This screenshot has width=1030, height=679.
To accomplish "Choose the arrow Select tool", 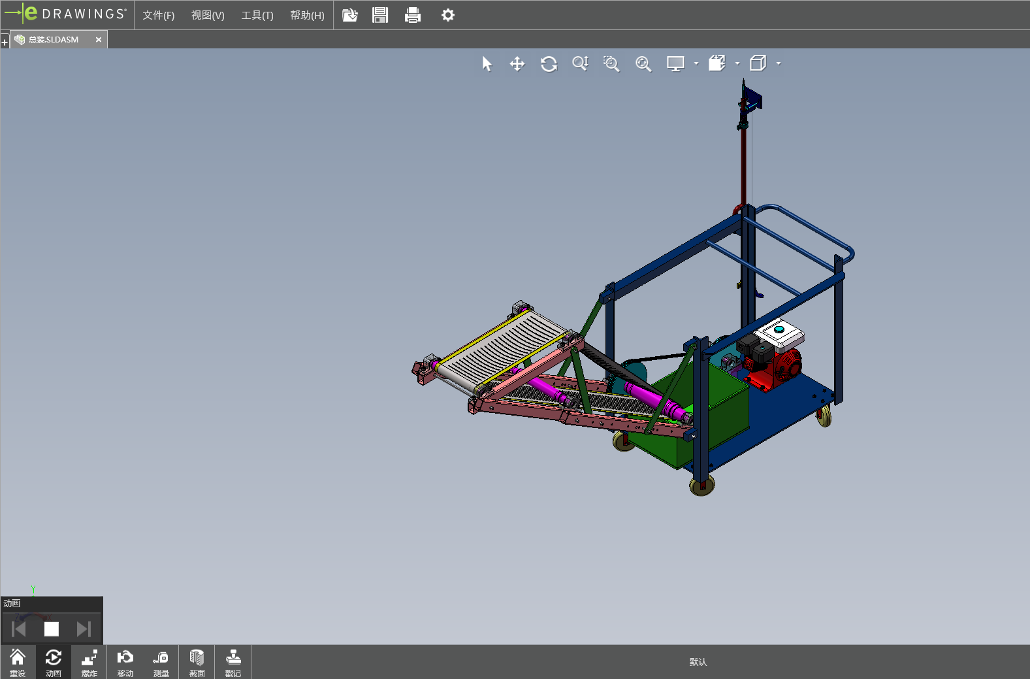I will pyautogui.click(x=487, y=64).
